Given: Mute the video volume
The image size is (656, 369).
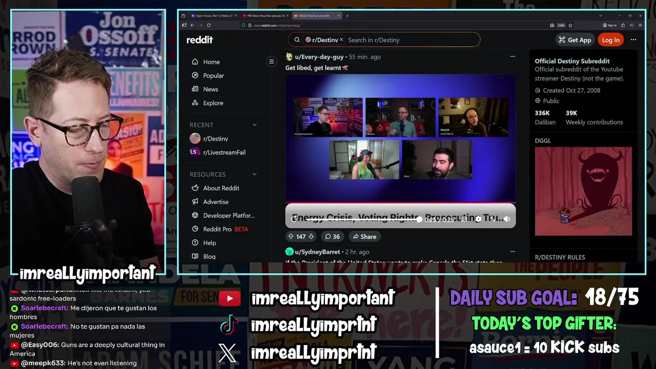Looking at the screenshot, I should 507,219.
